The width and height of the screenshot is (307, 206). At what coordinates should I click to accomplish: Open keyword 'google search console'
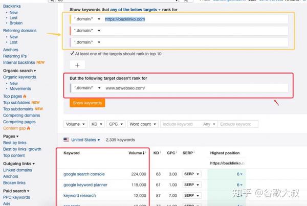[84, 174]
